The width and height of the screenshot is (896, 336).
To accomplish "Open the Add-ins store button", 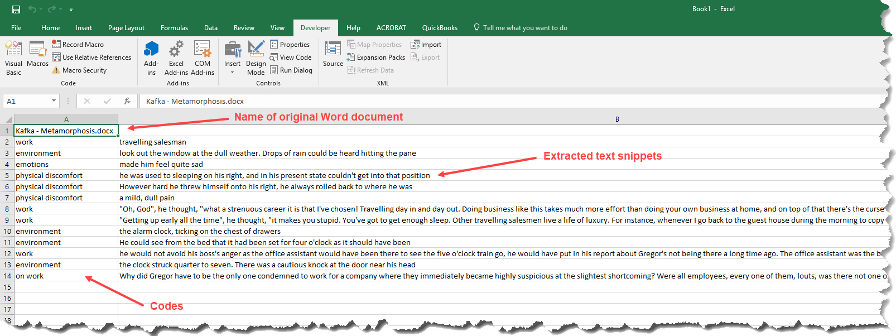I will (151, 58).
